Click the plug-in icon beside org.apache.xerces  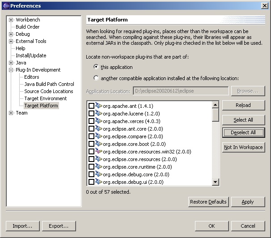coord(99,121)
